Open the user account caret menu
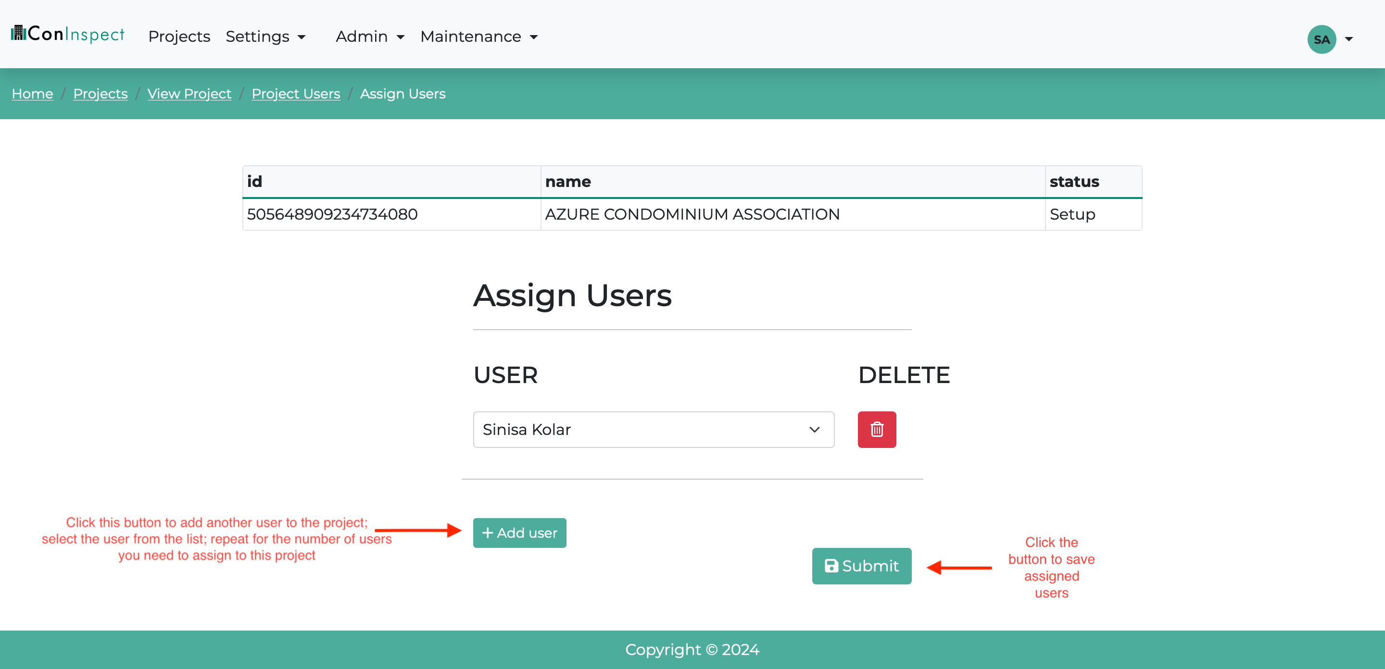 pyautogui.click(x=1348, y=39)
